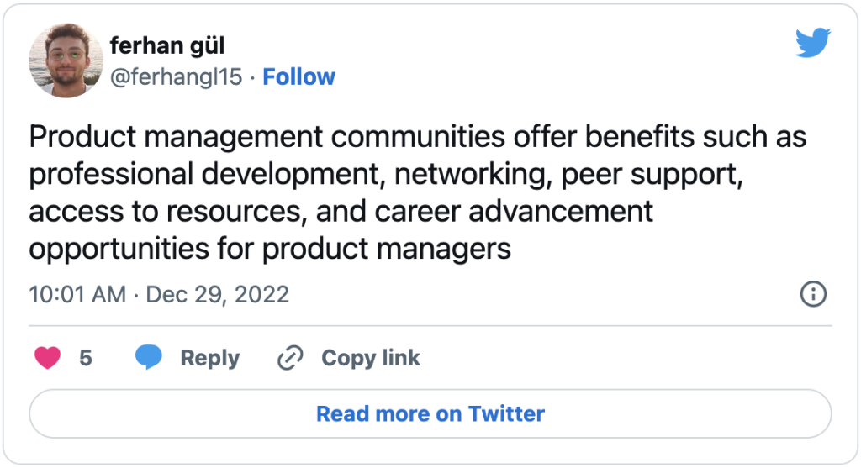This screenshot has height=468, width=861.
Task: Follow the @ferhangl15 account
Action: [298, 76]
